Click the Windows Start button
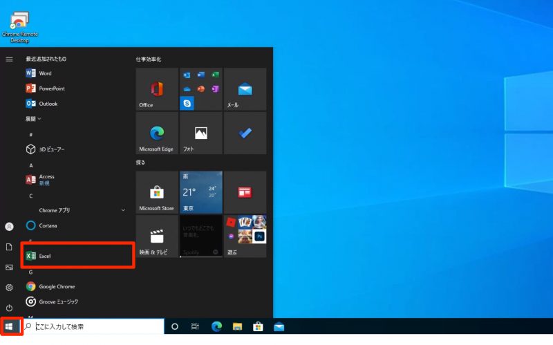This screenshot has width=553, height=345. tap(9, 326)
